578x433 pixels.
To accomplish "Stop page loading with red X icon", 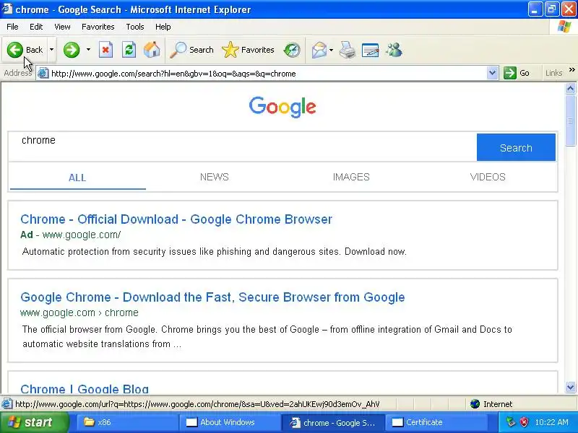I will [x=105, y=50].
